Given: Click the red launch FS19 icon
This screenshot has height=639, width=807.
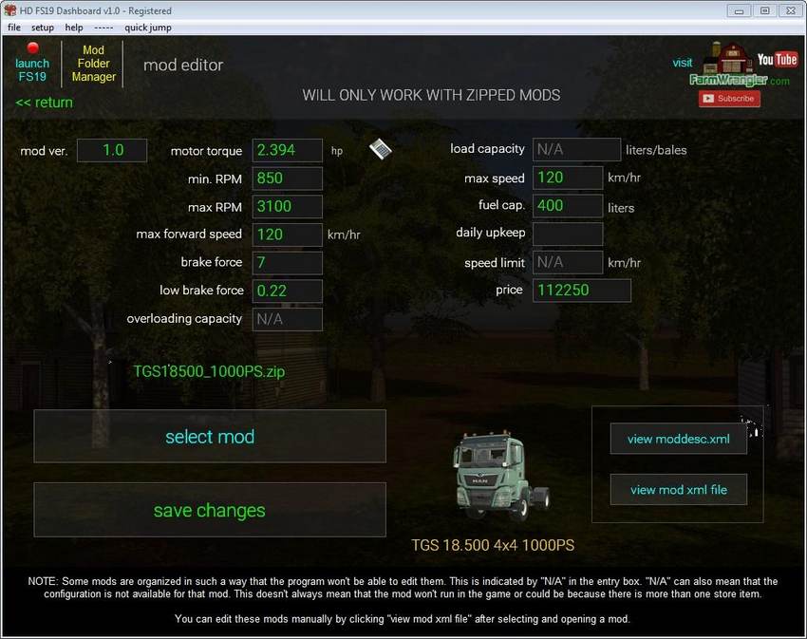Looking at the screenshot, I should tap(32, 48).
